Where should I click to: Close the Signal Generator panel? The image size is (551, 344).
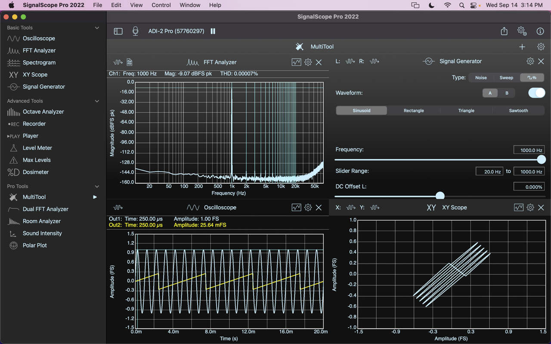(541, 61)
